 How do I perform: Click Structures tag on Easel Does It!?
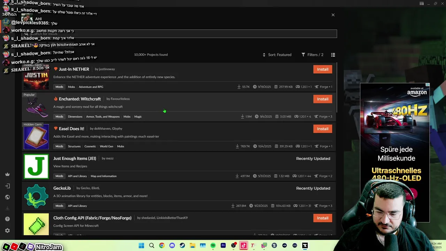[x=74, y=146]
